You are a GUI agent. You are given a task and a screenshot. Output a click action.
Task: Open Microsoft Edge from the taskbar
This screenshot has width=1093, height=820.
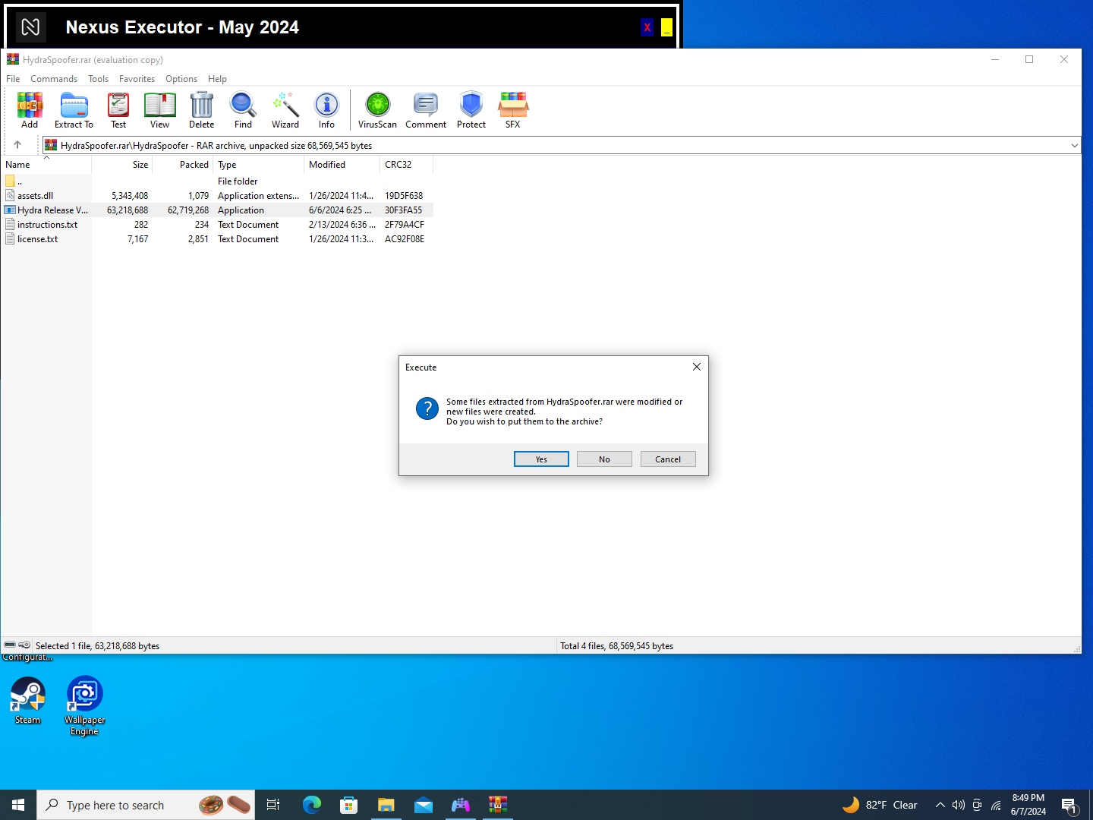[312, 805]
